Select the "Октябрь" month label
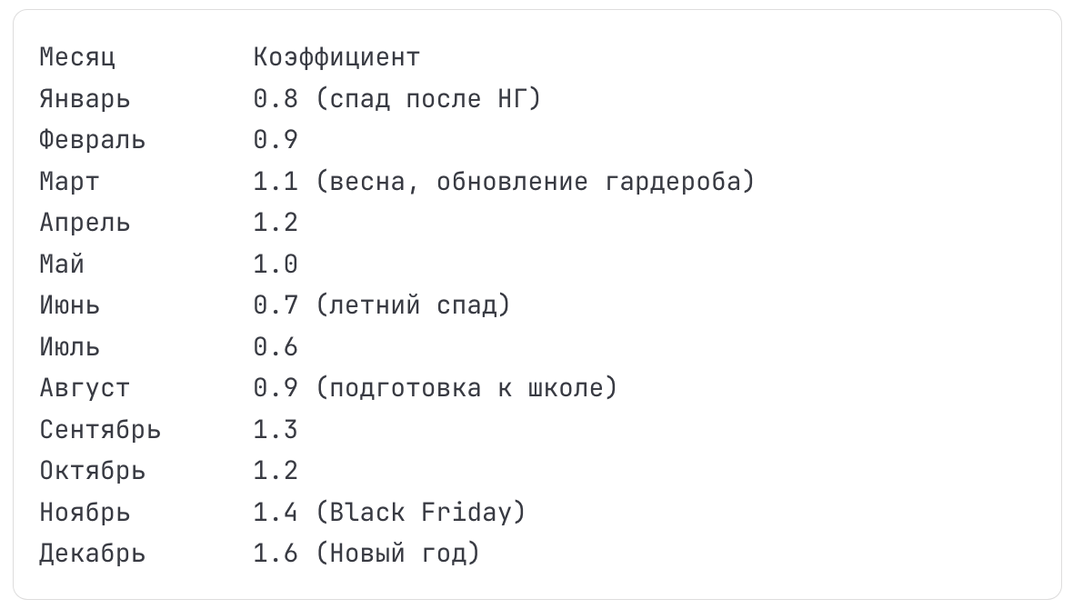The image size is (1073, 609). click(x=92, y=471)
